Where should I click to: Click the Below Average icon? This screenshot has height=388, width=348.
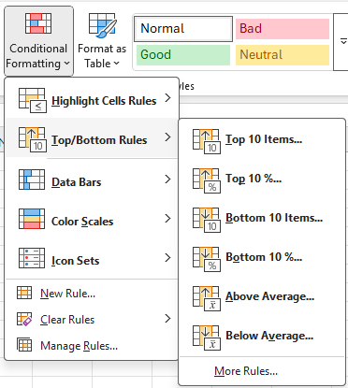pos(207,338)
